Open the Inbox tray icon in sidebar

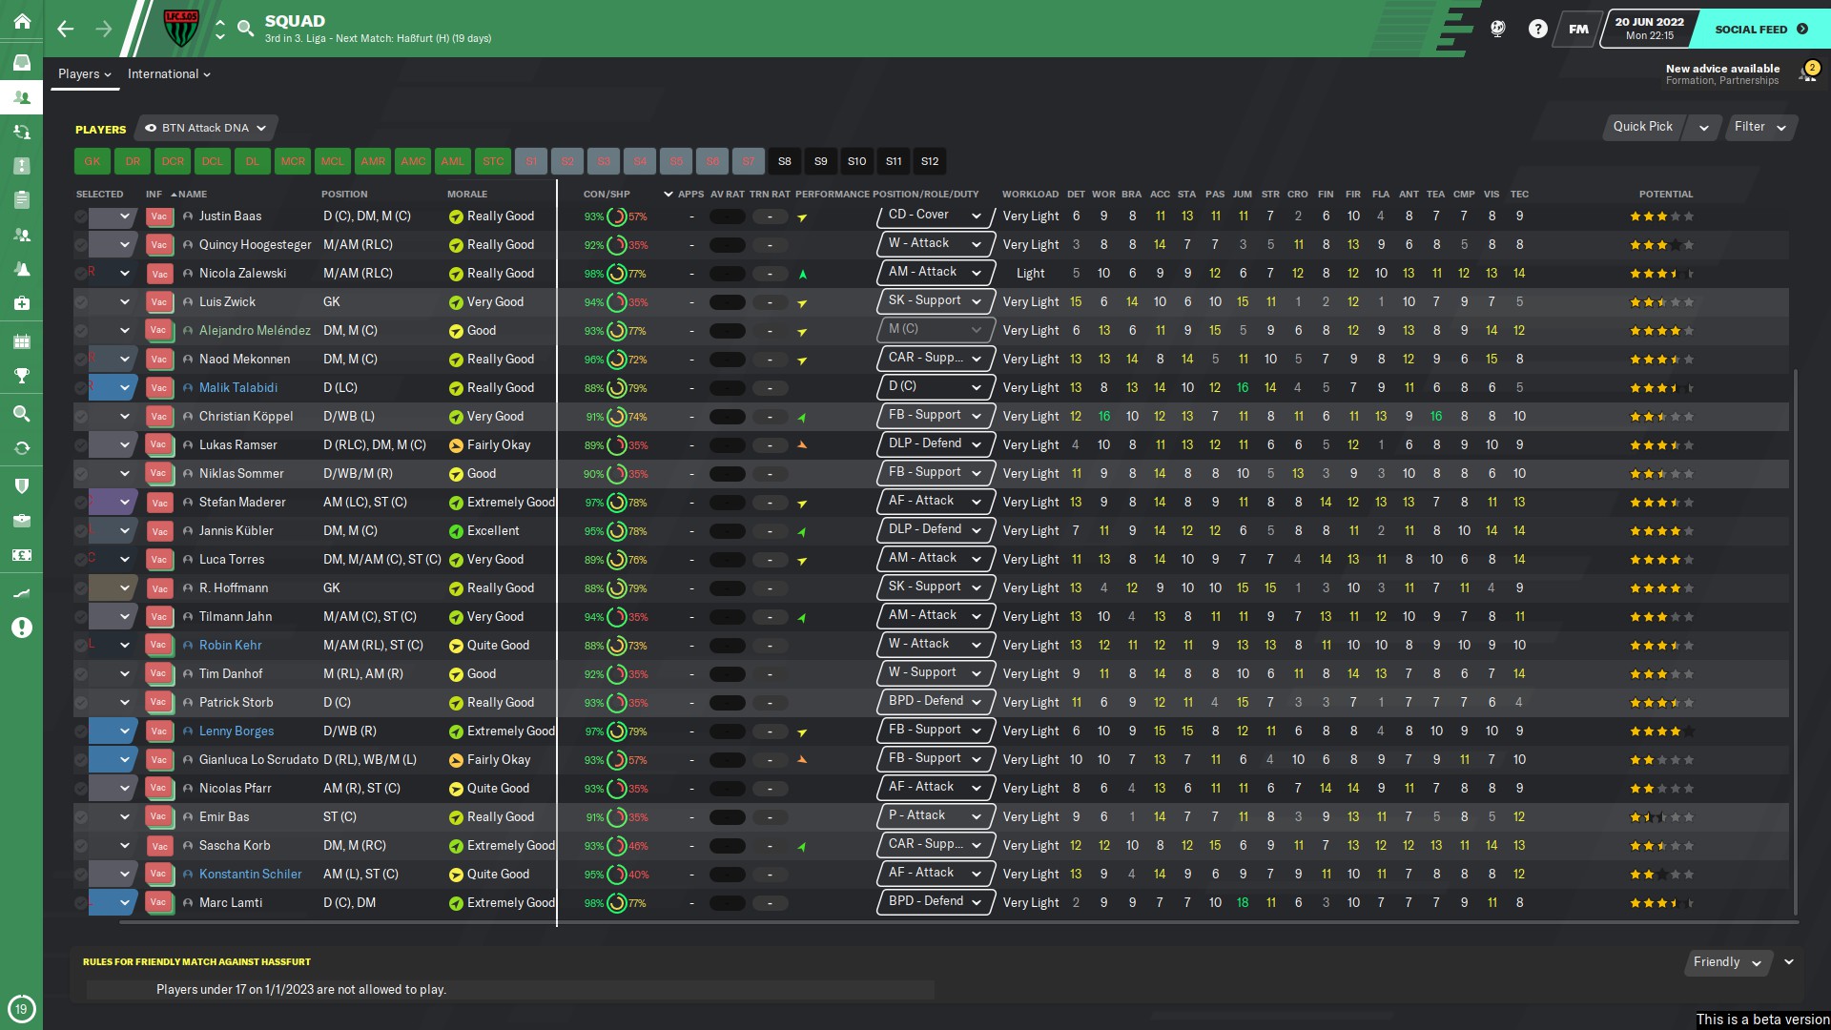point(21,63)
